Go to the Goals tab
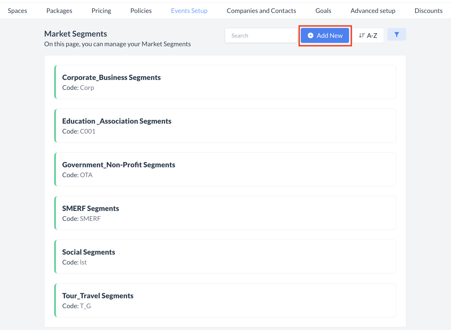The image size is (451, 330). pos(323,11)
